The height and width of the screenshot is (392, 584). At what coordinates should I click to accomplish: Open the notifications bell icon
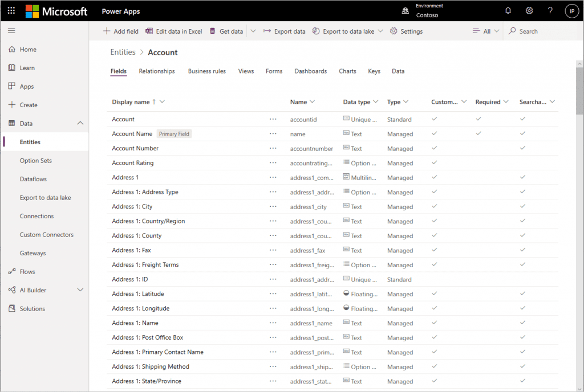(x=508, y=11)
